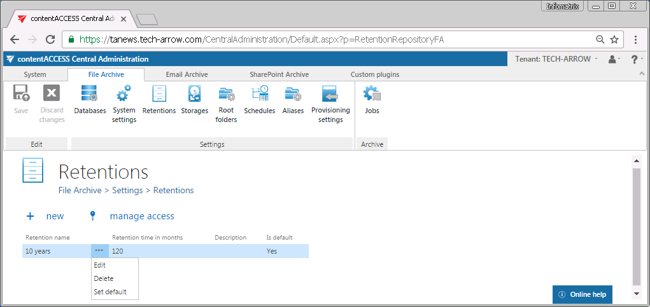This screenshot has width=650, height=307.
Task: Collapse the ribbon with the chevron
Action: (642, 74)
